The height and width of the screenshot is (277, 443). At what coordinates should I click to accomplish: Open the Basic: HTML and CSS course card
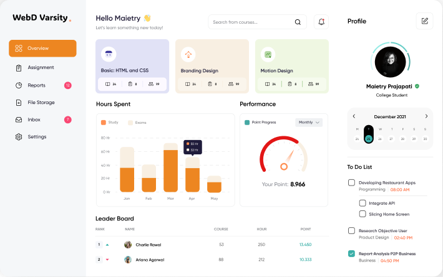tap(132, 66)
